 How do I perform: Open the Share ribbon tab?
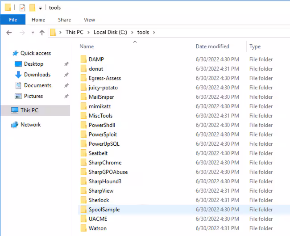pos(64,20)
